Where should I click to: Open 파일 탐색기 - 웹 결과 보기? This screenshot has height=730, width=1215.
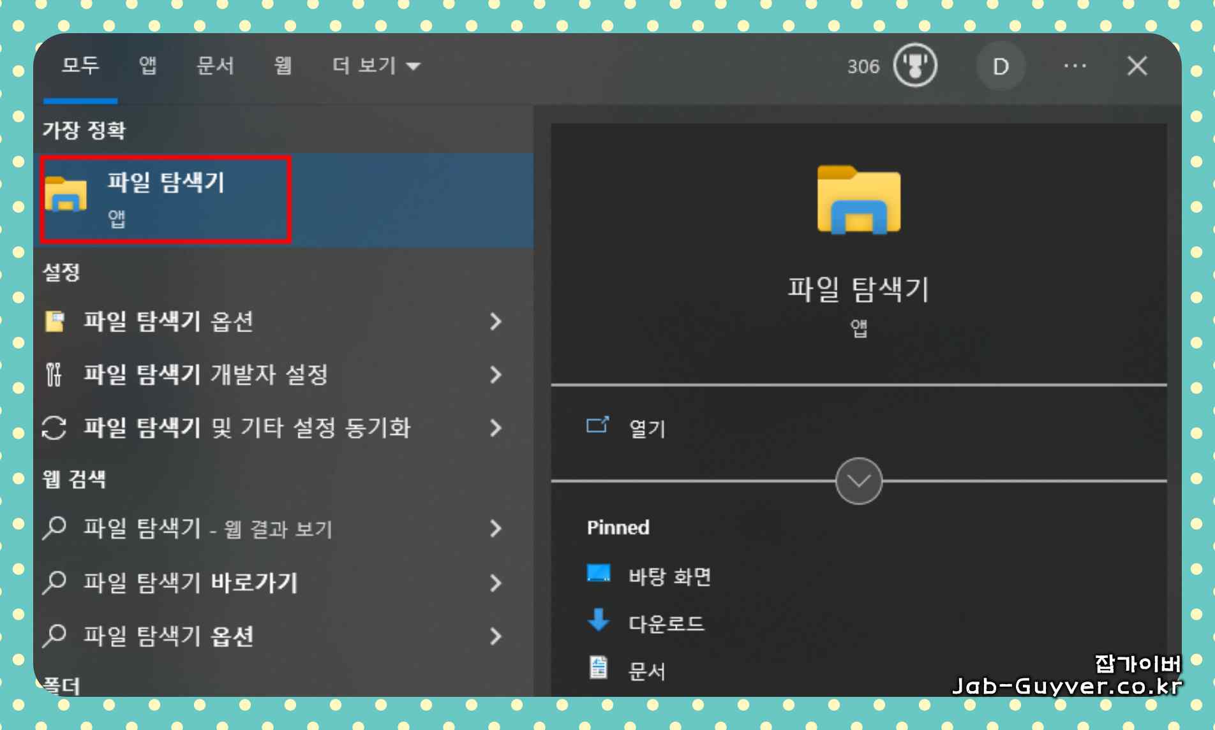(284, 529)
